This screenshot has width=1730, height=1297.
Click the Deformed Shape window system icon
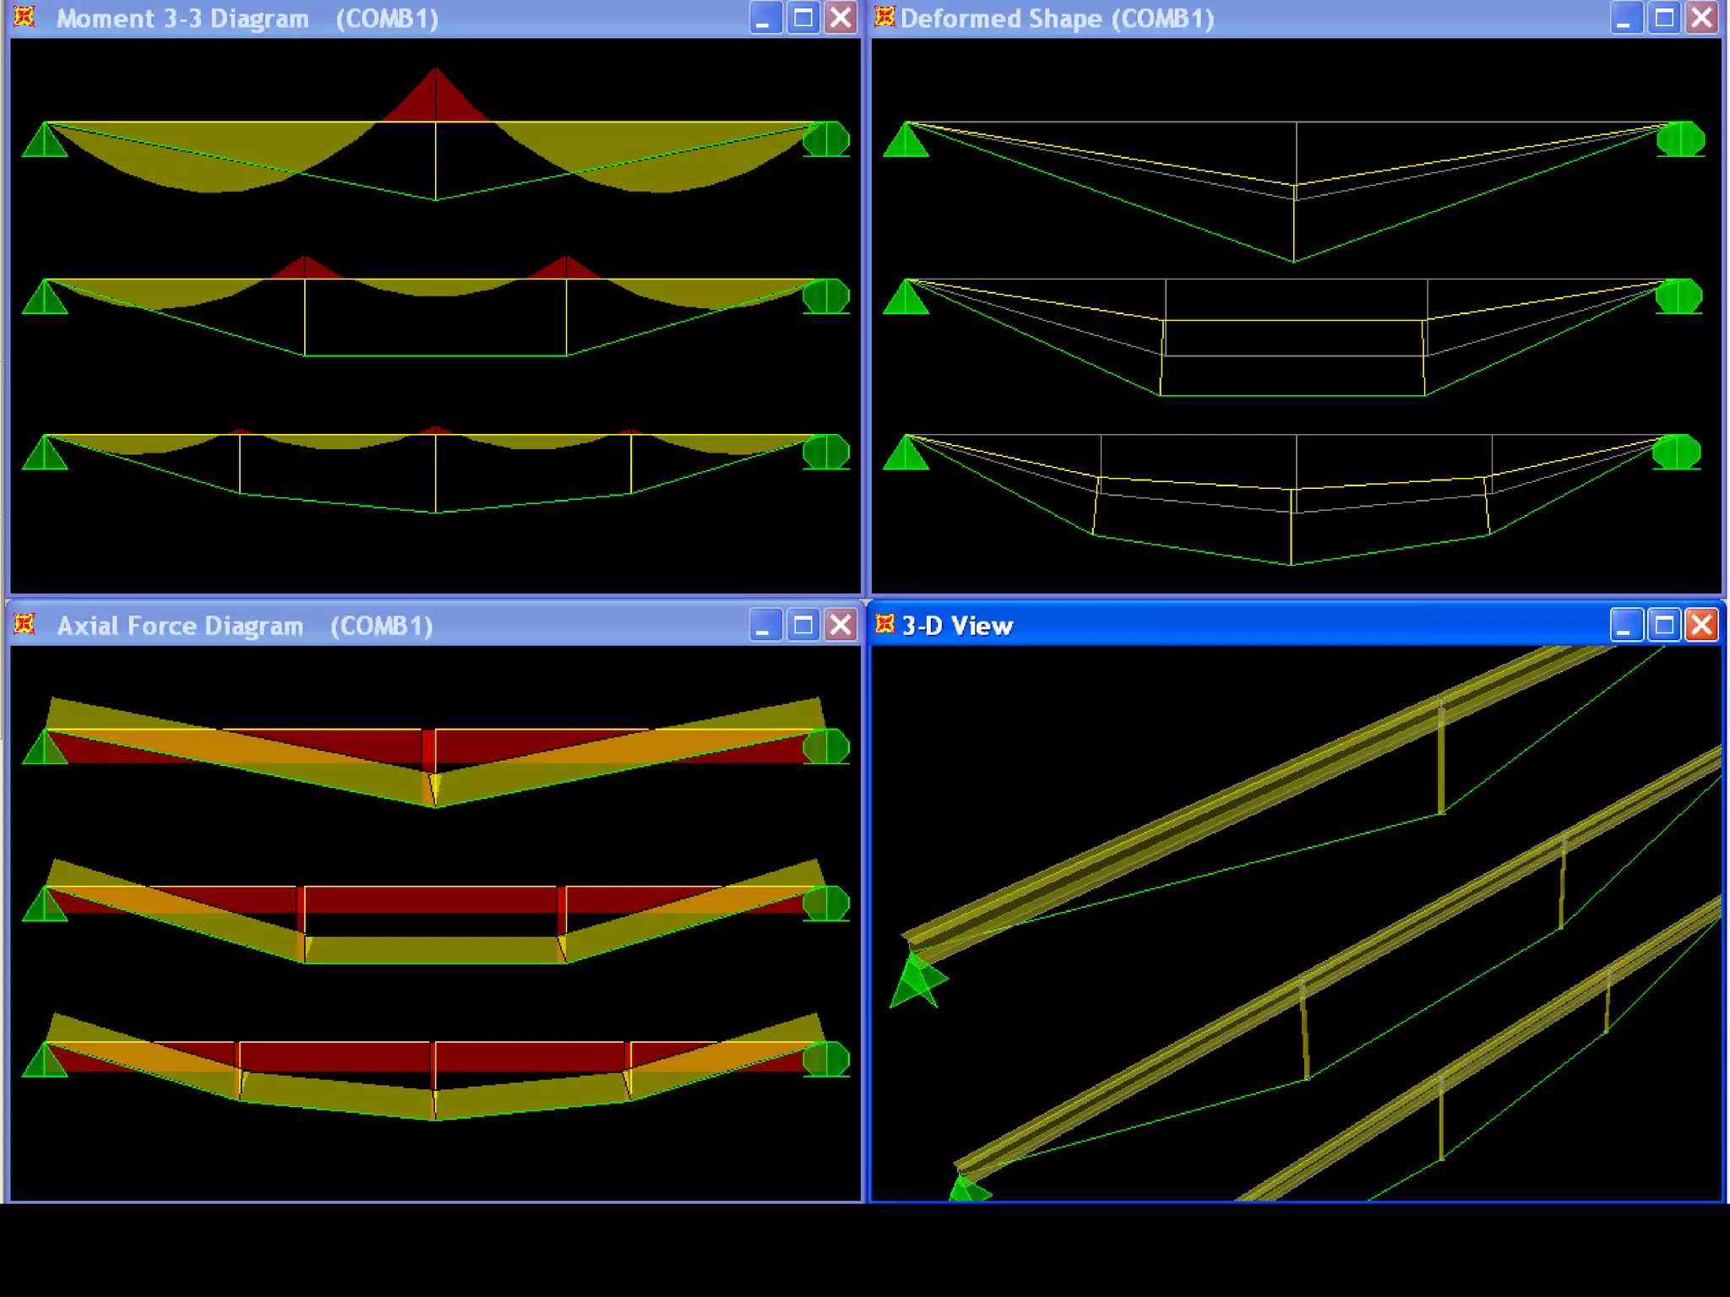coord(884,18)
